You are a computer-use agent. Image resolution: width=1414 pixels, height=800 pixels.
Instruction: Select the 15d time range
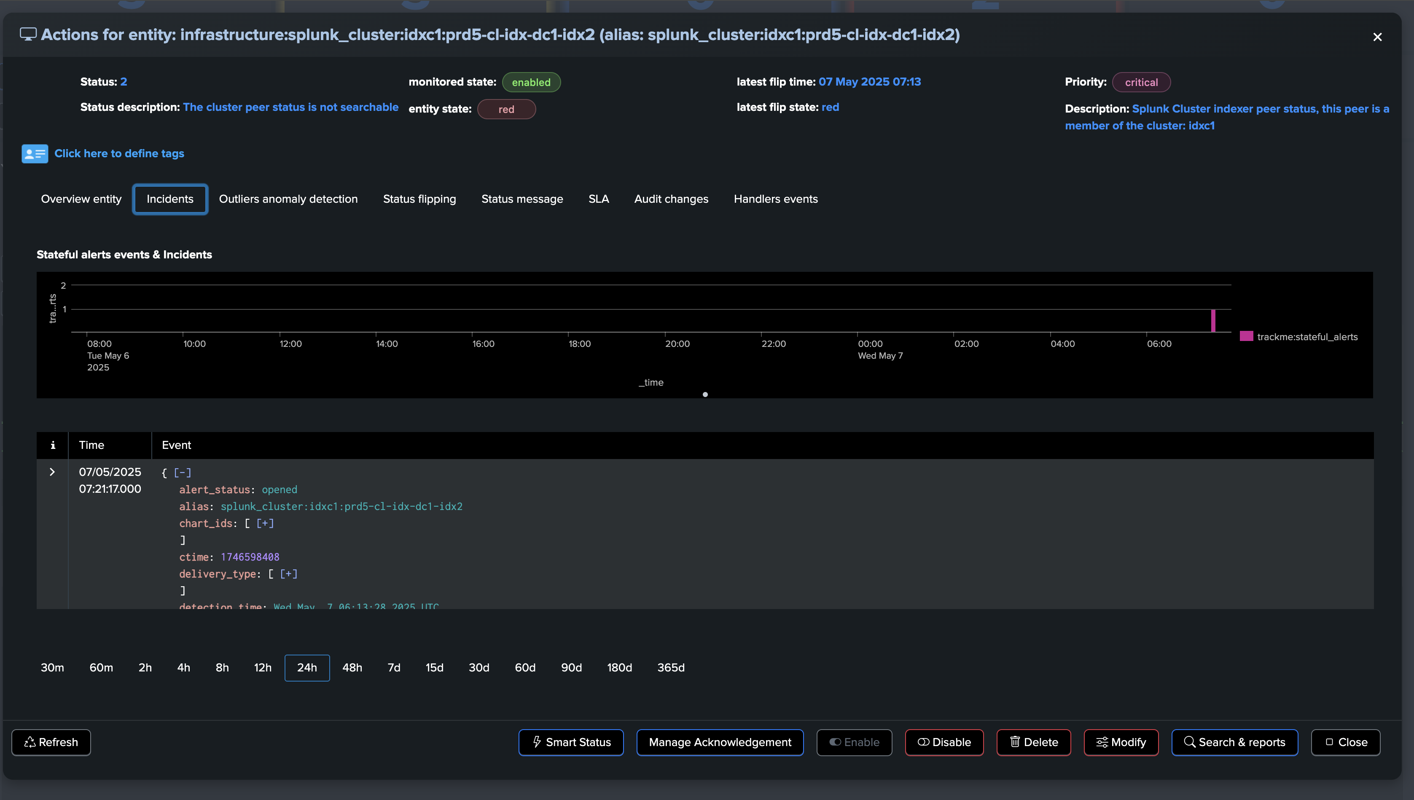(x=434, y=668)
